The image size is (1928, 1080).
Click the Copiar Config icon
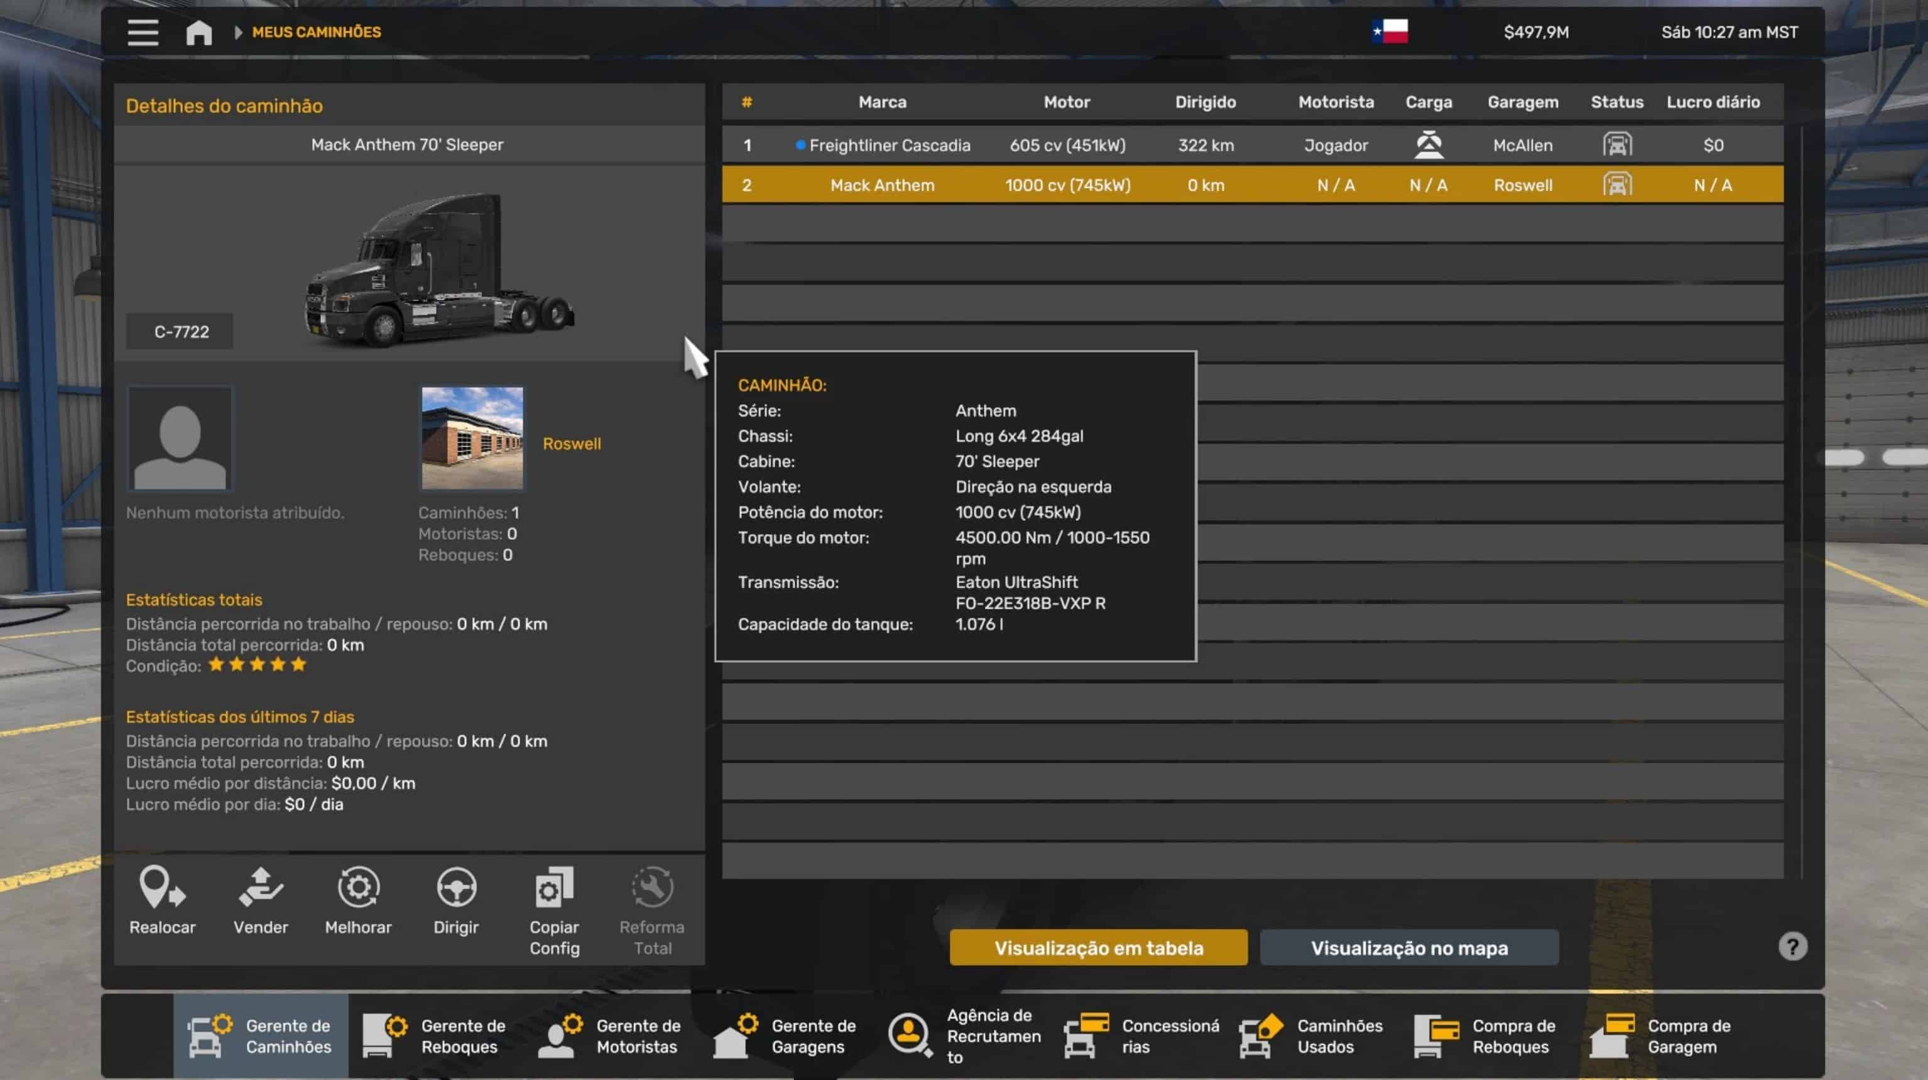(554, 888)
